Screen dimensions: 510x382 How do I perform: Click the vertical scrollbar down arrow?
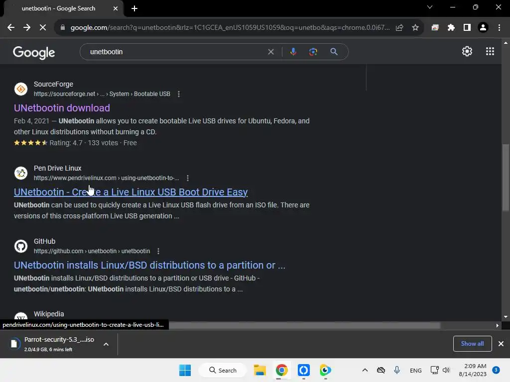click(x=506, y=317)
